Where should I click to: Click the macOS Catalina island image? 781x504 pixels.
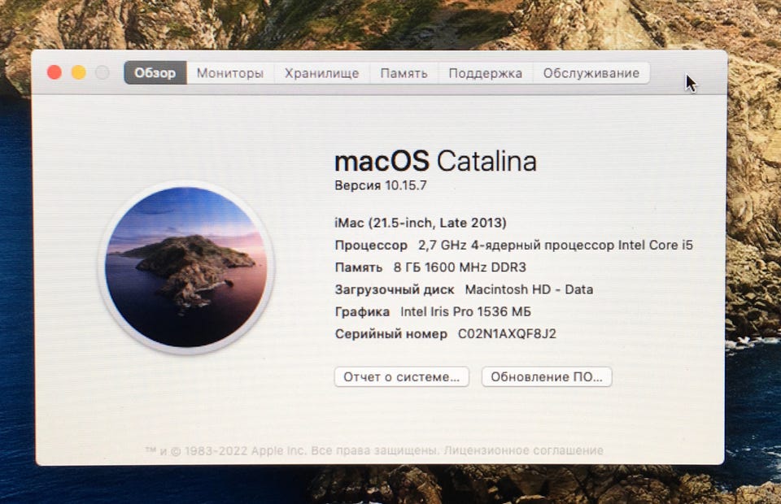pyautogui.click(x=185, y=267)
